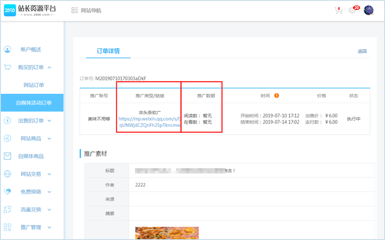The image size is (385, 240).
Task: Select 网站订单 in the sidebar
Action: pyautogui.click(x=34, y=85)
